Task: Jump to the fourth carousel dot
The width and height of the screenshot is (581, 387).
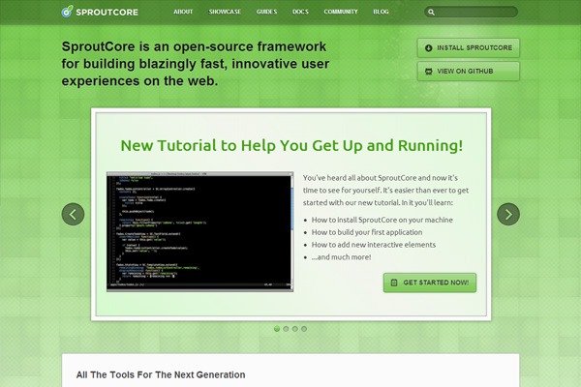Action: click(x=304, y=329)
